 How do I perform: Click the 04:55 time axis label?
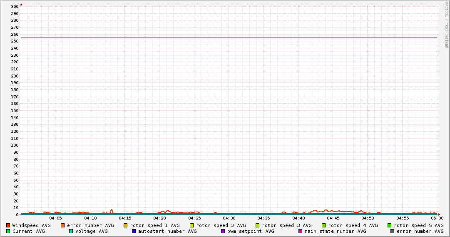click(x=403, y=218)
